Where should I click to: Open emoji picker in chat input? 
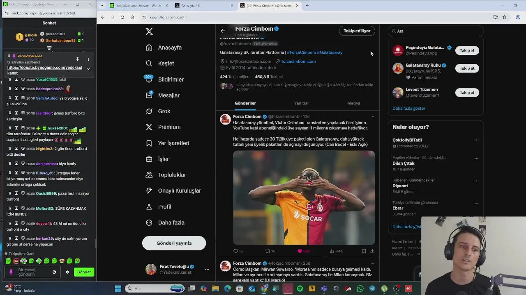pos(54,272)
